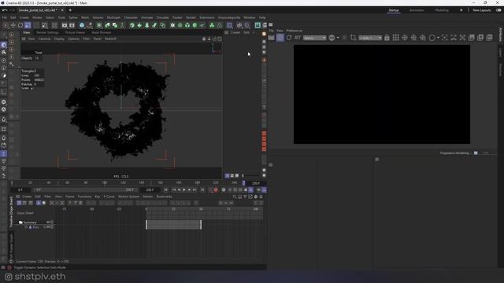Toggle the RT button in Redshift view
Viewport: 504px width, 283px height.
[x=298, y=38]
